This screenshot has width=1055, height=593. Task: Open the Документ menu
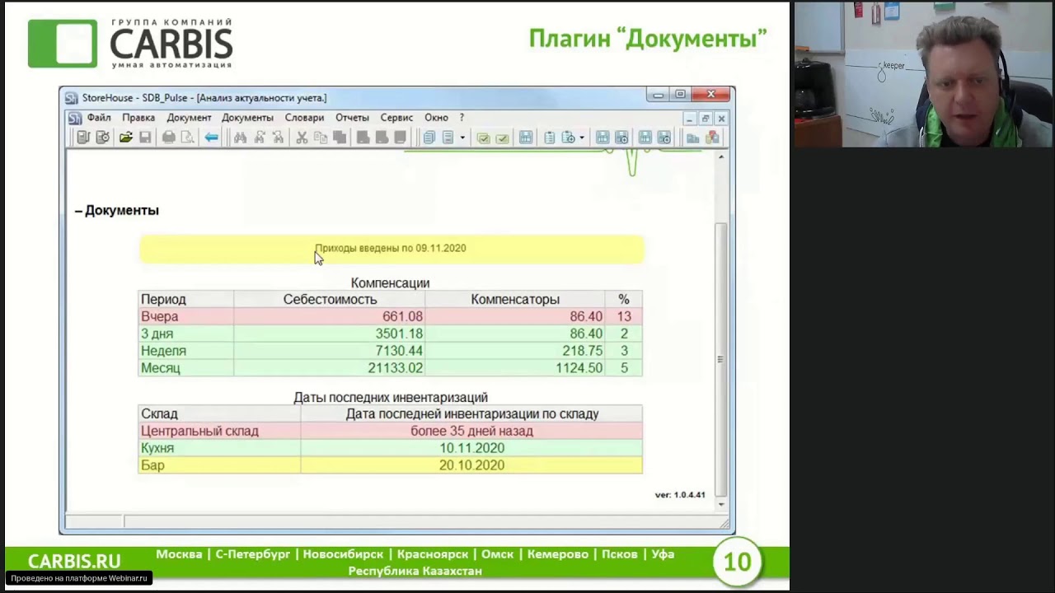(x=189, y=118)
